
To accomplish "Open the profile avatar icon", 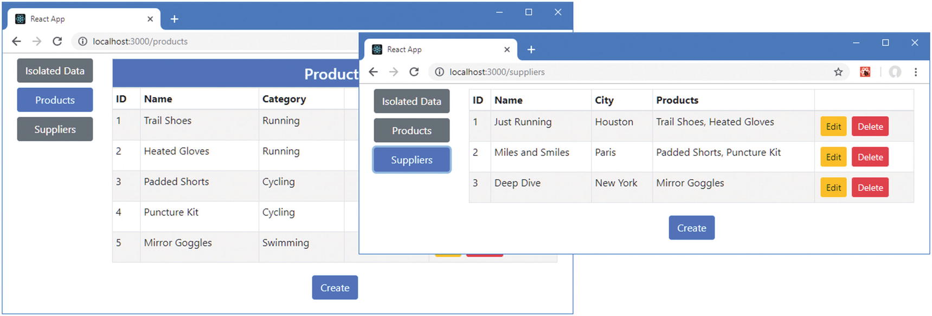I will click(895, 72).
